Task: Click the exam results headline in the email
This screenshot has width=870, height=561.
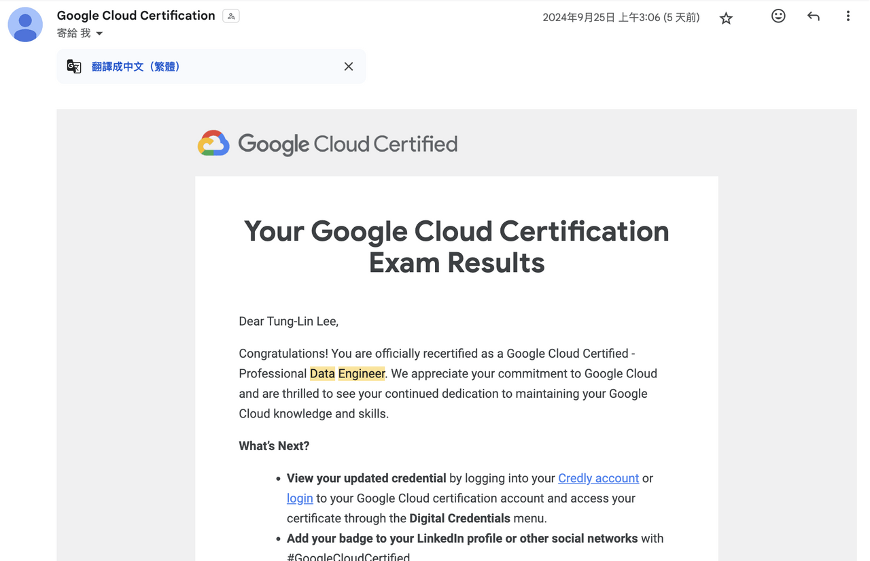Action: (x=456, y=246)
